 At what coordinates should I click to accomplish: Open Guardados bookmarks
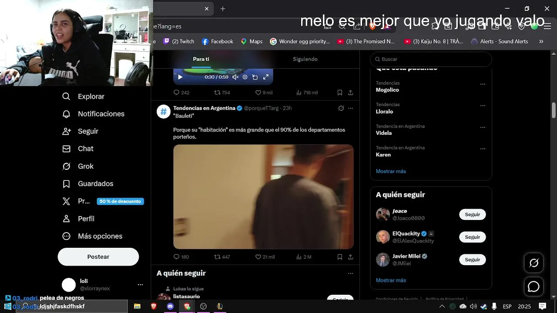pyautogui.click(x=87, y=184)
